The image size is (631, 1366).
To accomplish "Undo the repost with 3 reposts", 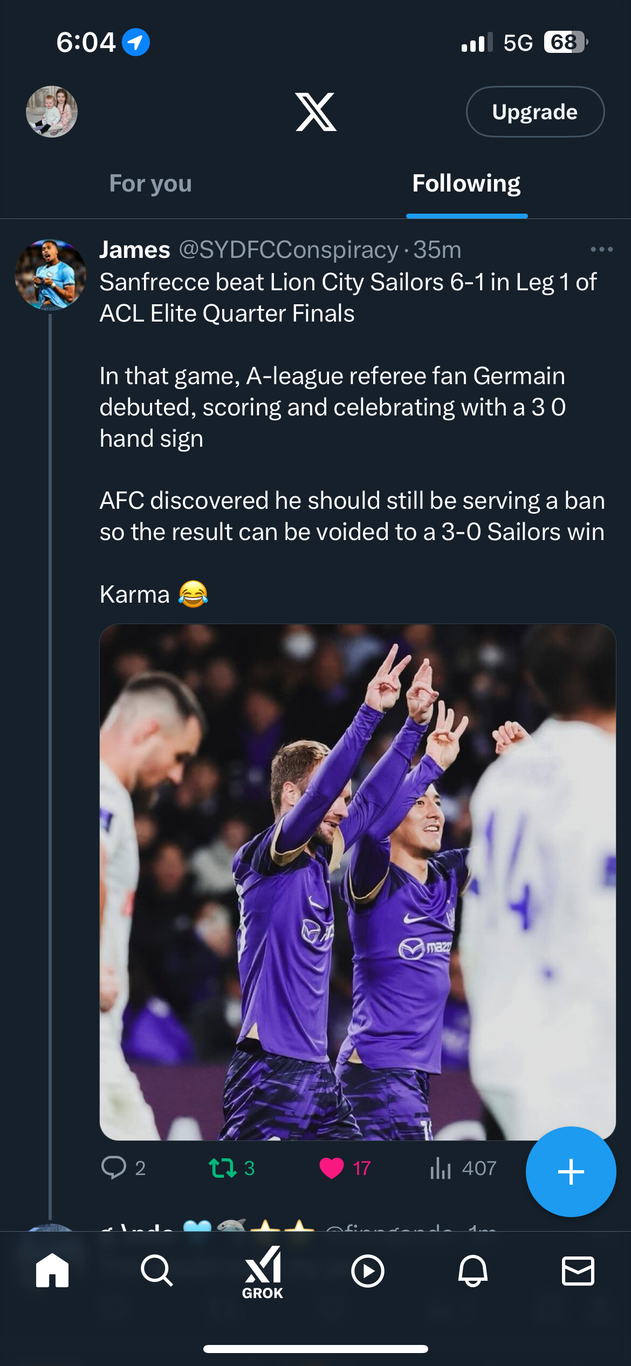I will [x=223, y=1168].
